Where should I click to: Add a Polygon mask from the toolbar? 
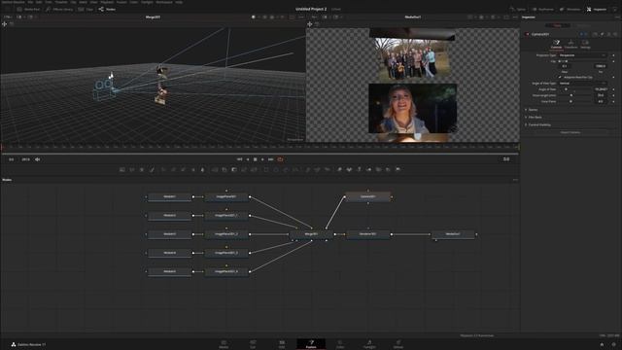286,169
